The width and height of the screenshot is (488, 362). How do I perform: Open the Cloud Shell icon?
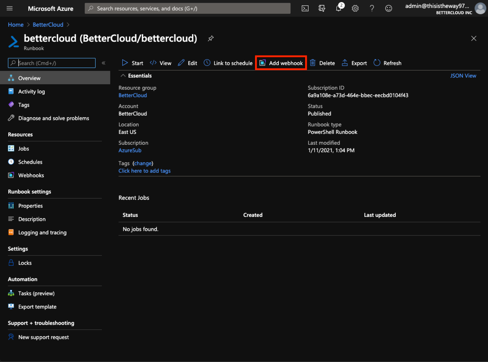[305, 8]
